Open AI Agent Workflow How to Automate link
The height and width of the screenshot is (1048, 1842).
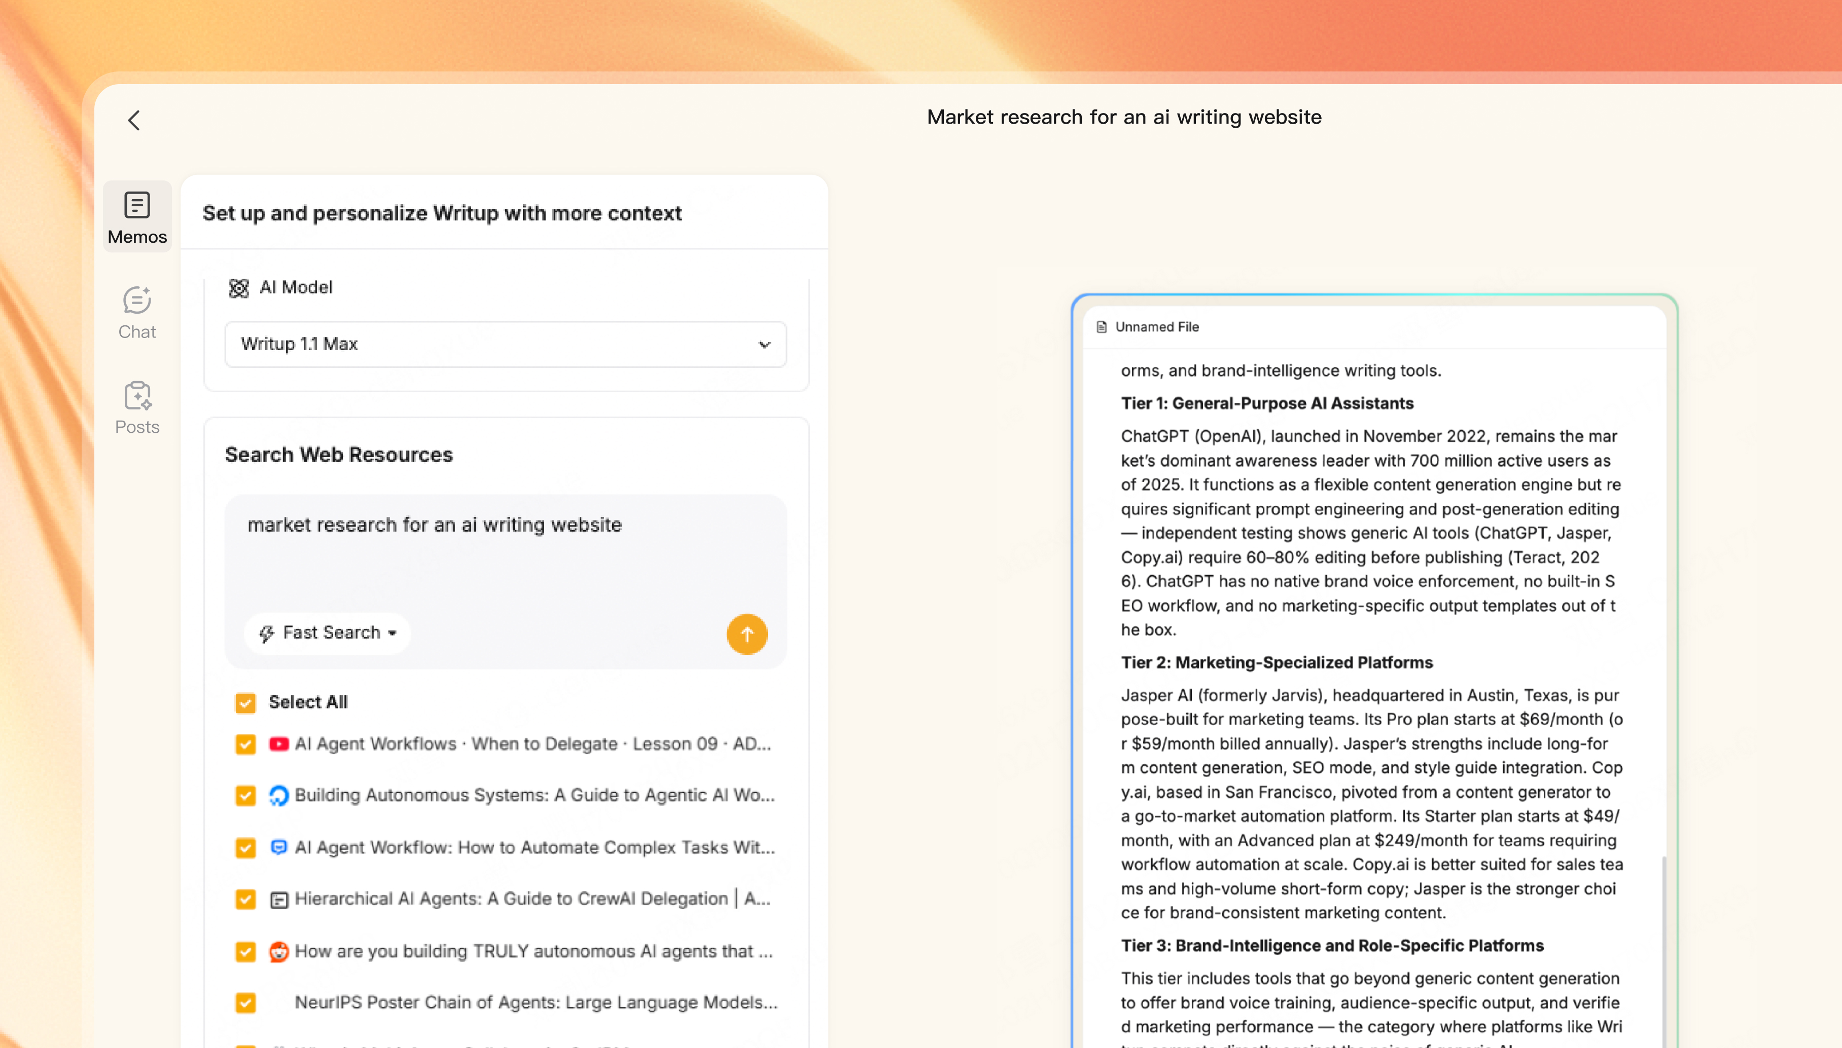pos(535,848)
